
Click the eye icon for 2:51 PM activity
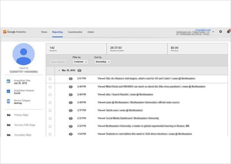(x=71, y=79)
